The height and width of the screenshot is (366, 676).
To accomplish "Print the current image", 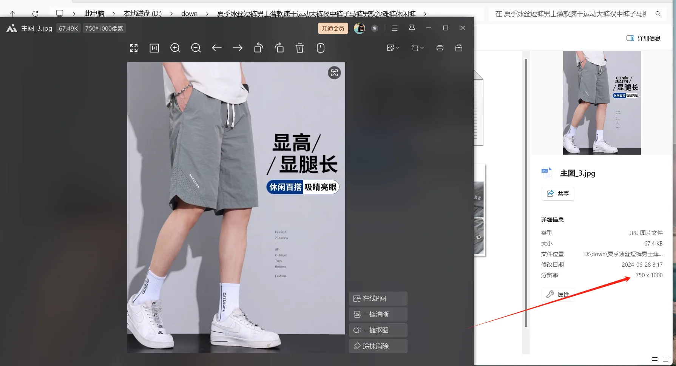I will pos(440,48).
